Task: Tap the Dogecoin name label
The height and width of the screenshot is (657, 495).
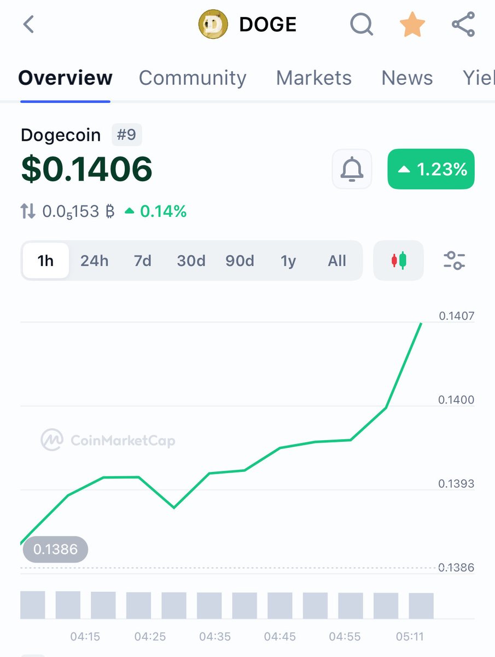Action: 61,135
